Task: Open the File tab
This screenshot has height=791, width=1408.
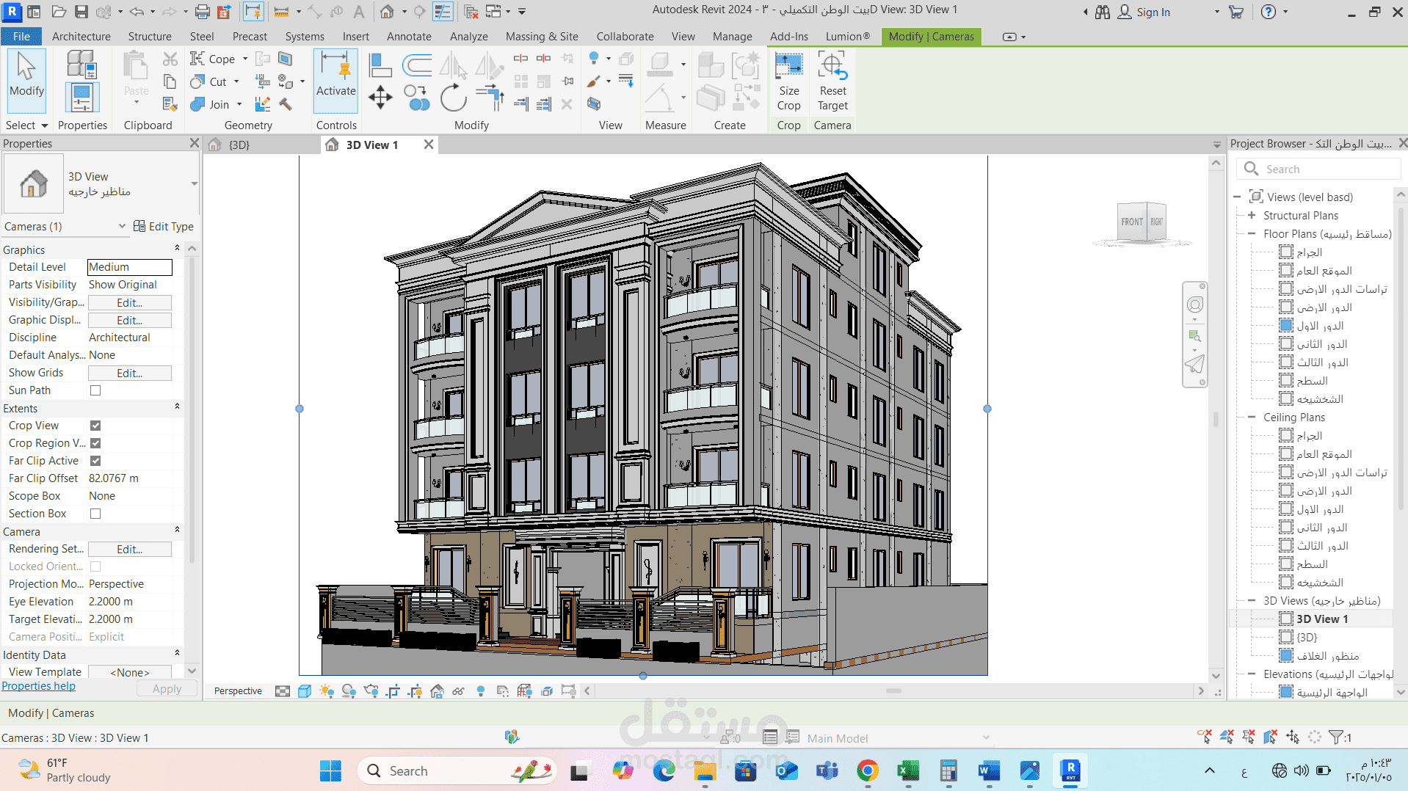Action: coord(21,36)
